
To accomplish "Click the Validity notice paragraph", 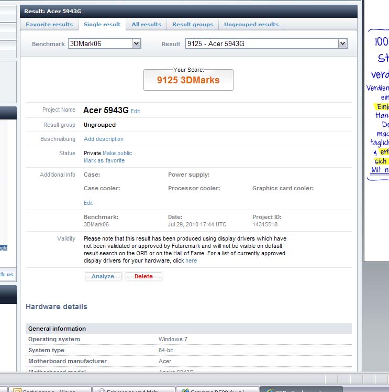I will [185, 250].
